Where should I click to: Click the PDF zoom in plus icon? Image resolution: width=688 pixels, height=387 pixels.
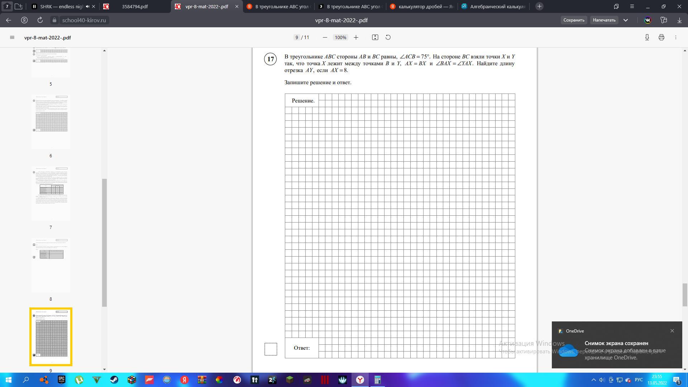pos(356,37)
